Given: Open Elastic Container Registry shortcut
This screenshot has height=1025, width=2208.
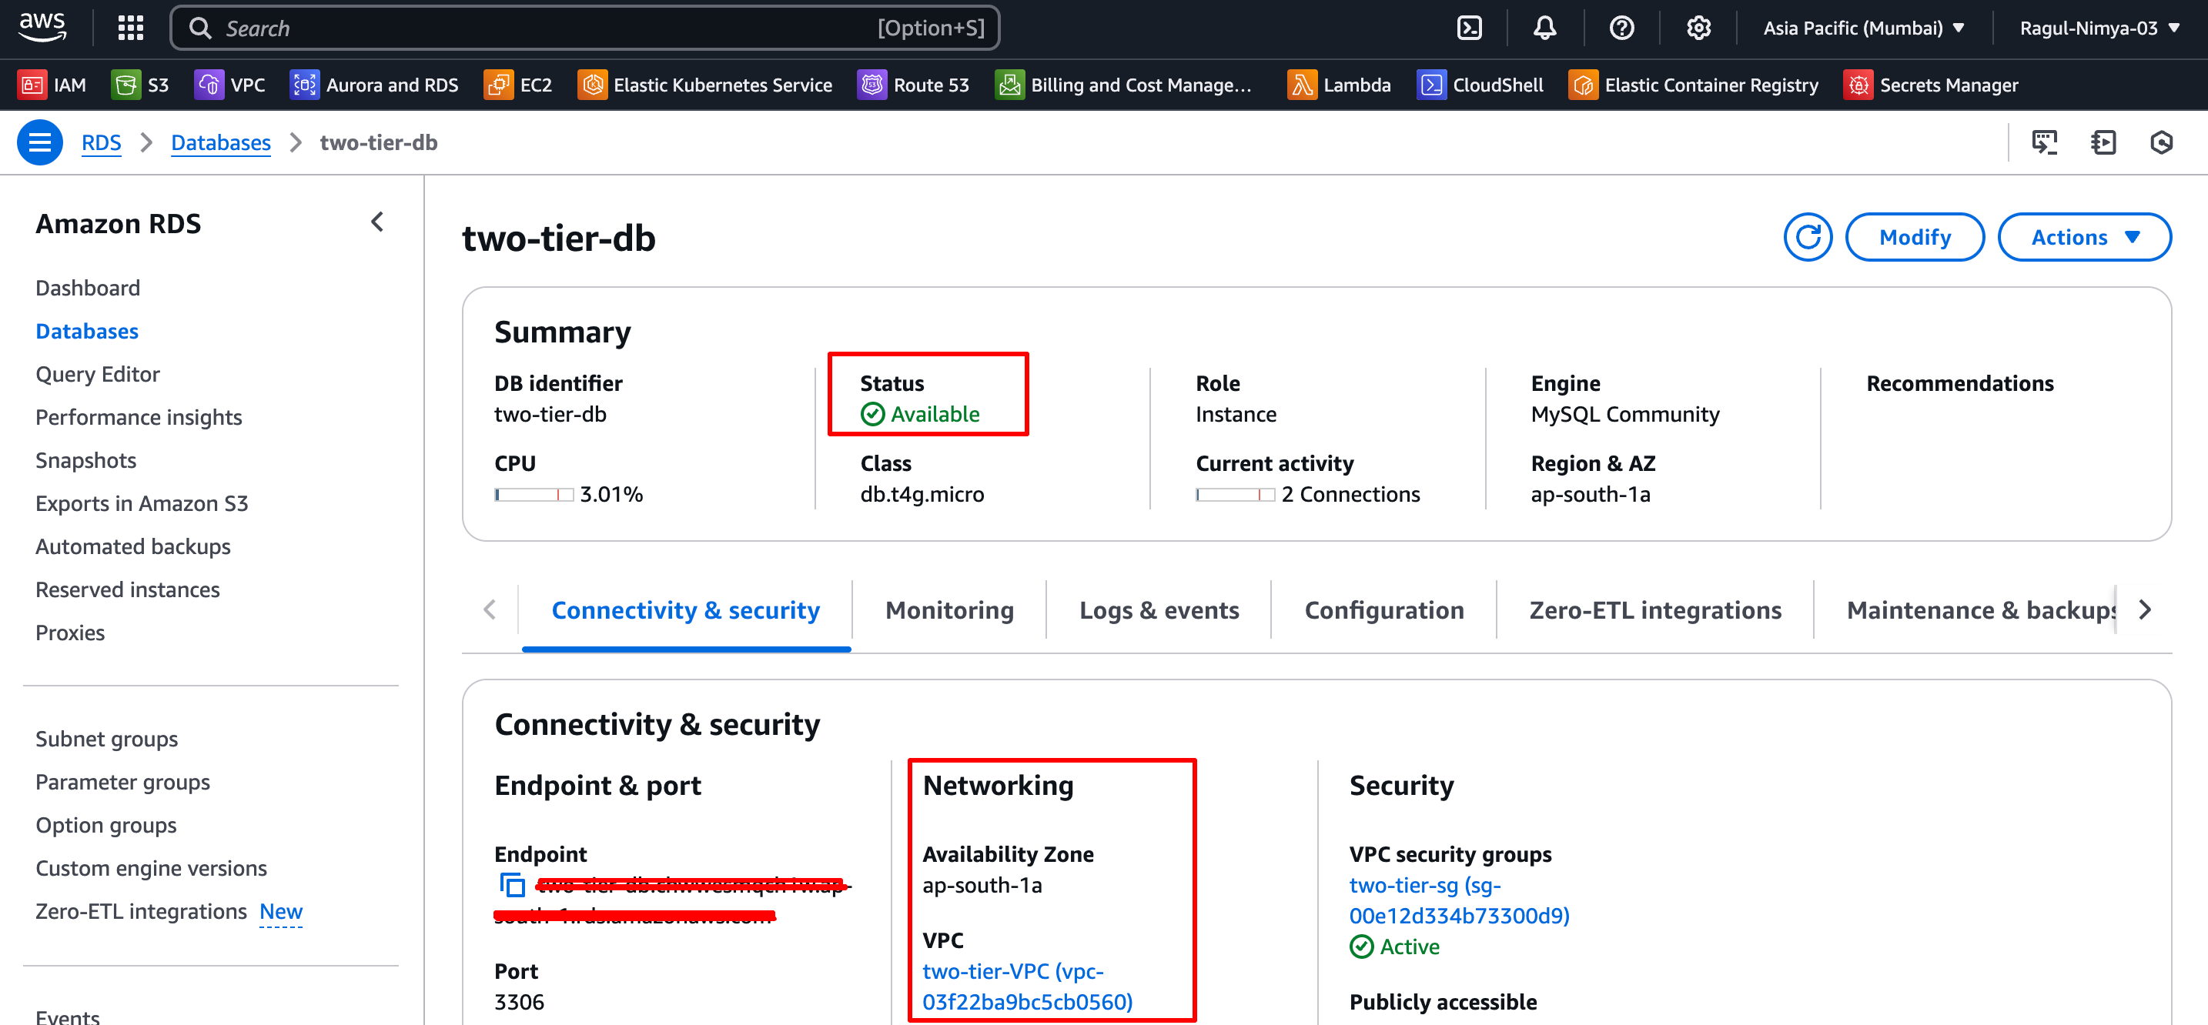Looking at the screenshot, I should (1694, 85).
